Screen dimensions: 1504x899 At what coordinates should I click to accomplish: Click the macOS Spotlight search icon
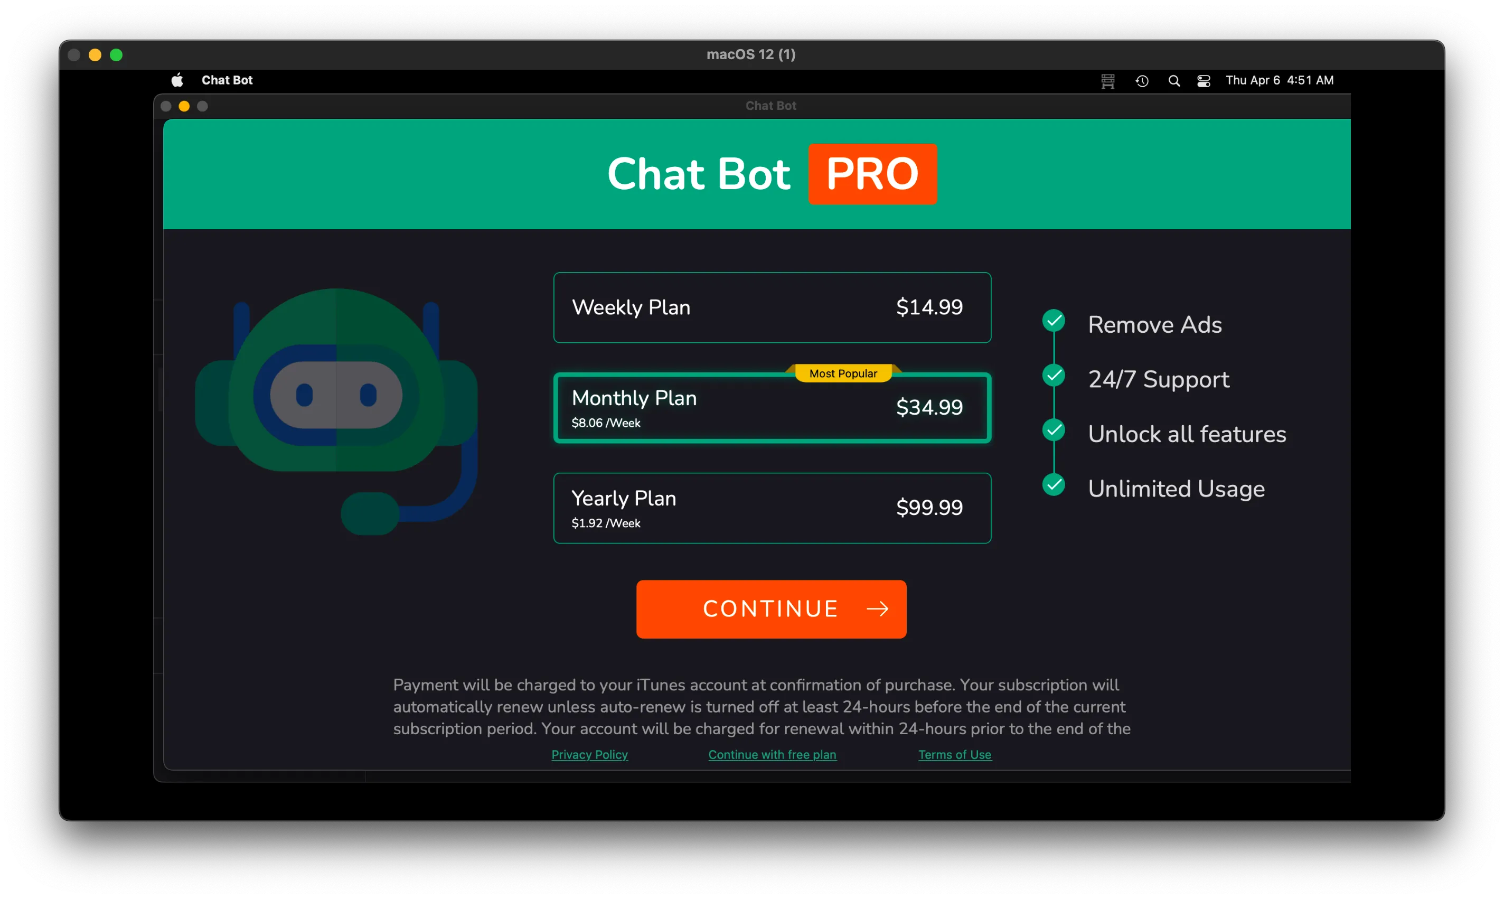coord(1174,80)
